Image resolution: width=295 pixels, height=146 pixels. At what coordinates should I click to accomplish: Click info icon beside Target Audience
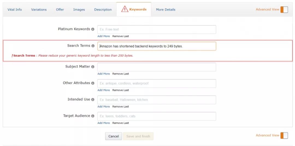[93, 116]
